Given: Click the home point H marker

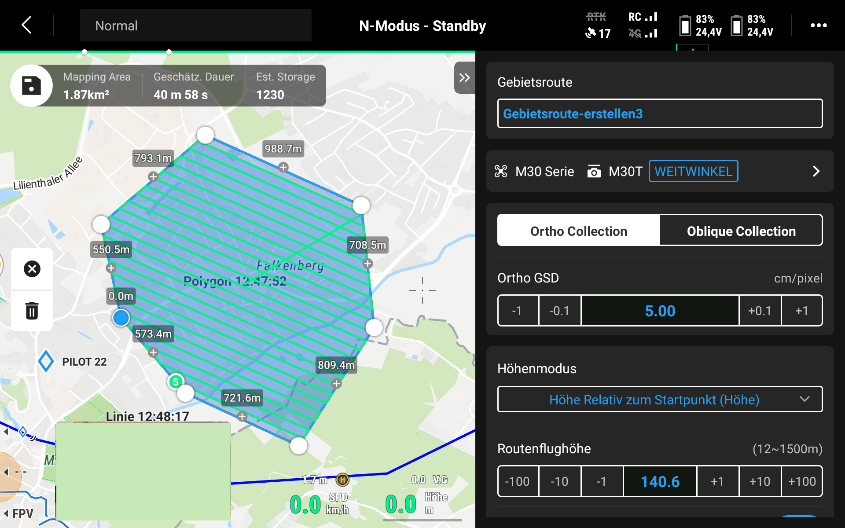Looking at the screenshot, I should pos(342,480).
